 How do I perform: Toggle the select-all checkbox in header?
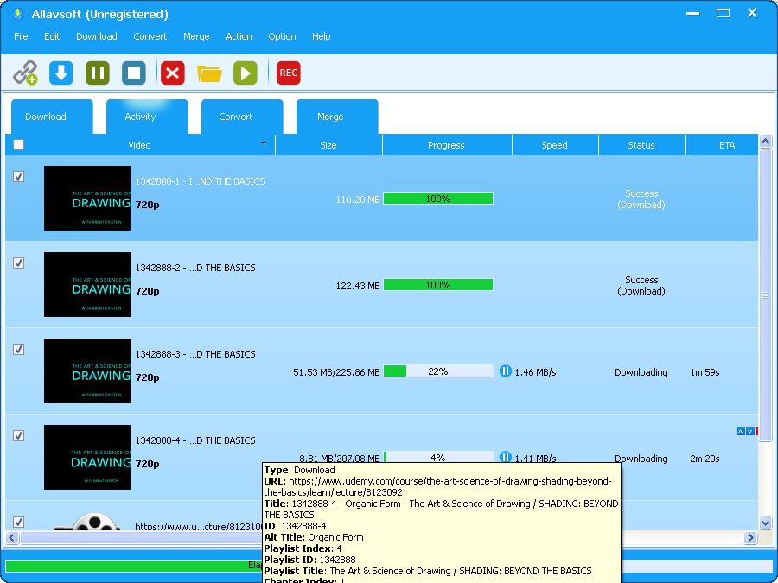(18, 145)
